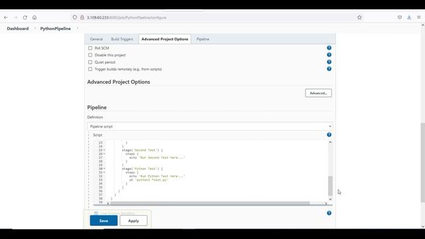The width and height of the screenshot is (425, 239).
Task: Click script line stage('Python Test')
Action: coord(142,169)
